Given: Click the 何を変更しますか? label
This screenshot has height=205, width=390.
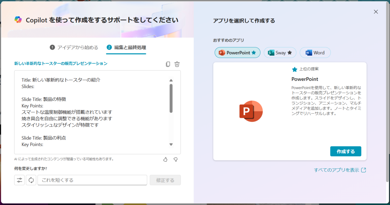Looking at the screenshot, I should click(x=31, y=168).
